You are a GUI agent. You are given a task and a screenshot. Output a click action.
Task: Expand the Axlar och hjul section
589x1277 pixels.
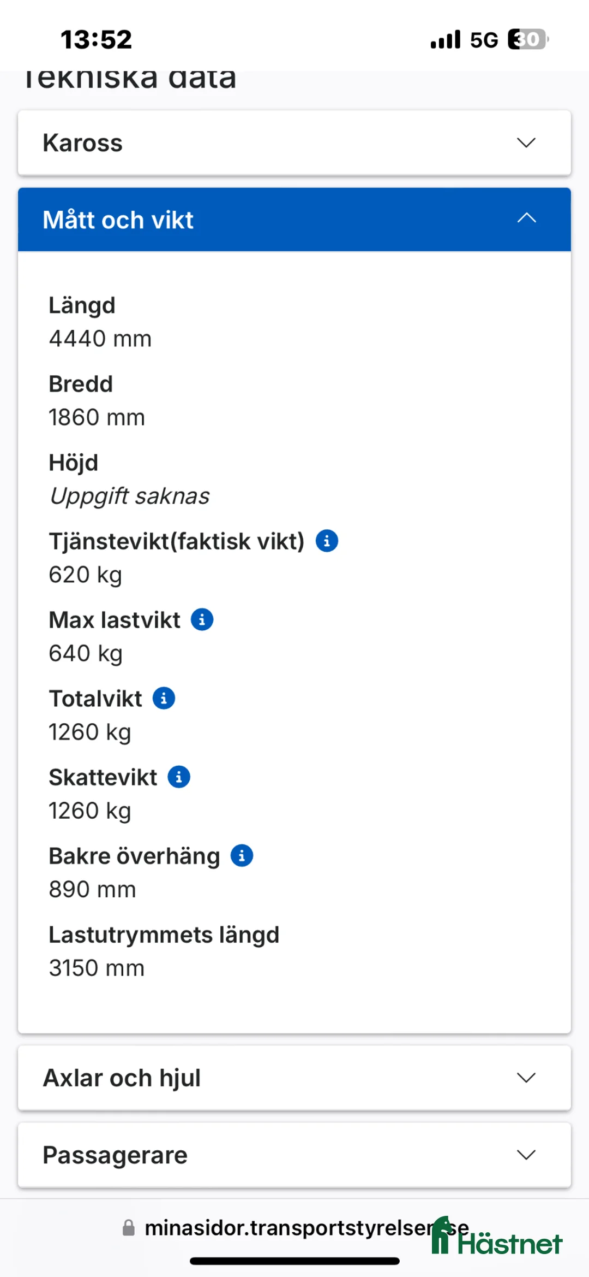click(x=294, y=1077)
